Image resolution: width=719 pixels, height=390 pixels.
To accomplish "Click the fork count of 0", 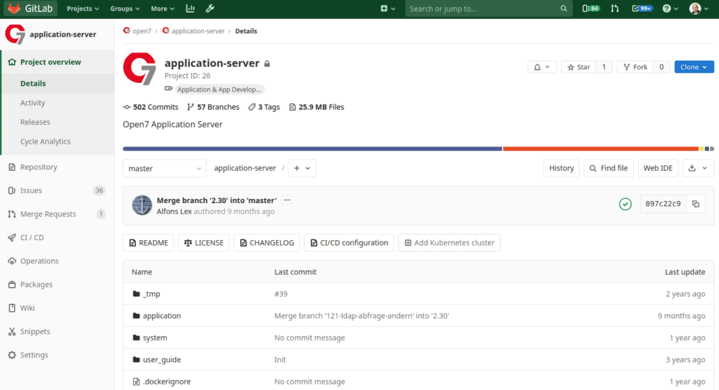I will (661, 67).
